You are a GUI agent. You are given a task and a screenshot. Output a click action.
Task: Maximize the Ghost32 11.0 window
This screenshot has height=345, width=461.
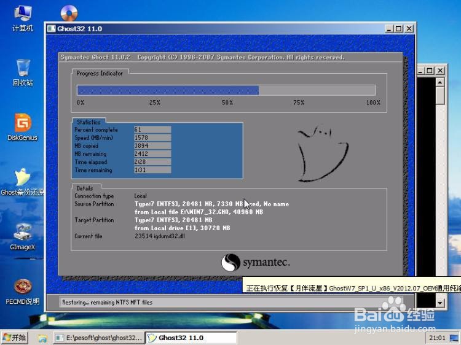[x=399, y=28]
